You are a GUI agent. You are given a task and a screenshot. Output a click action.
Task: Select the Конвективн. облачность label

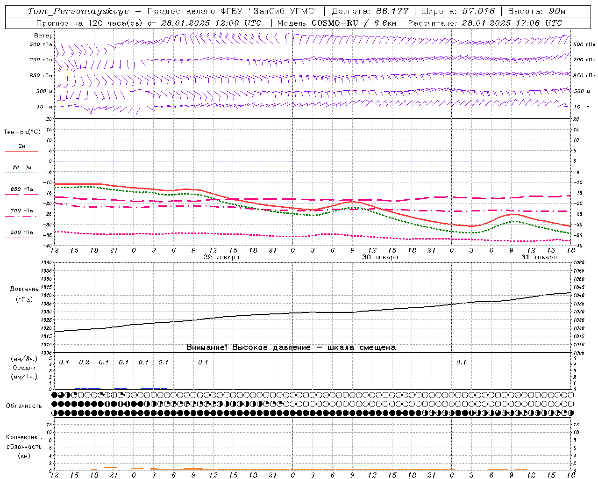tap(24, 442)
